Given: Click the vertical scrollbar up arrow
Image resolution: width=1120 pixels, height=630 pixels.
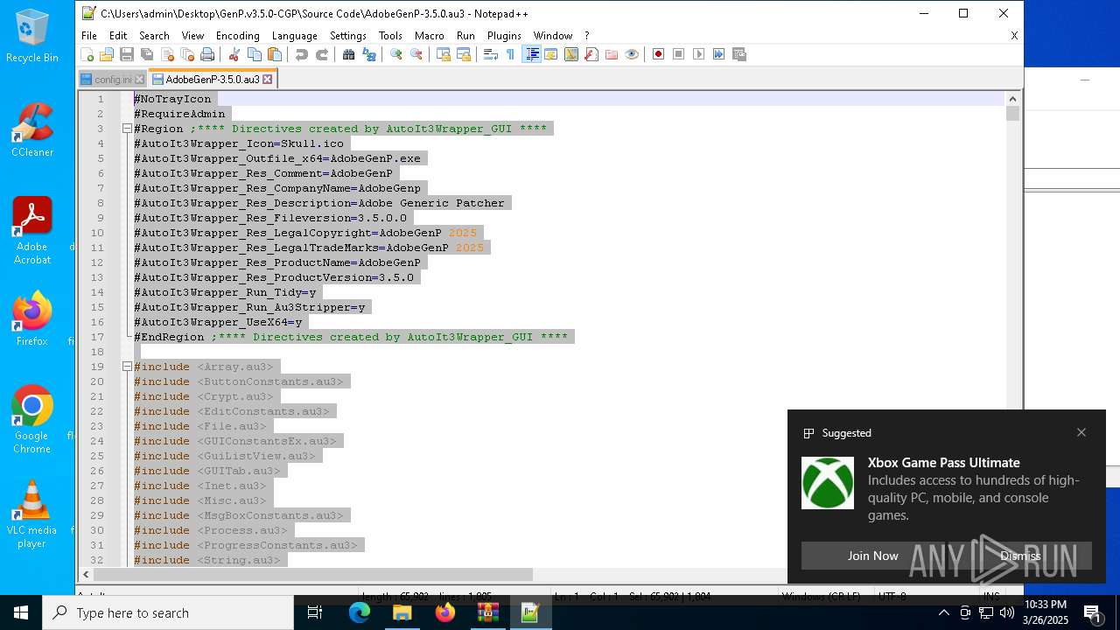Looking at the screenshot, I should coord(1013,99).
